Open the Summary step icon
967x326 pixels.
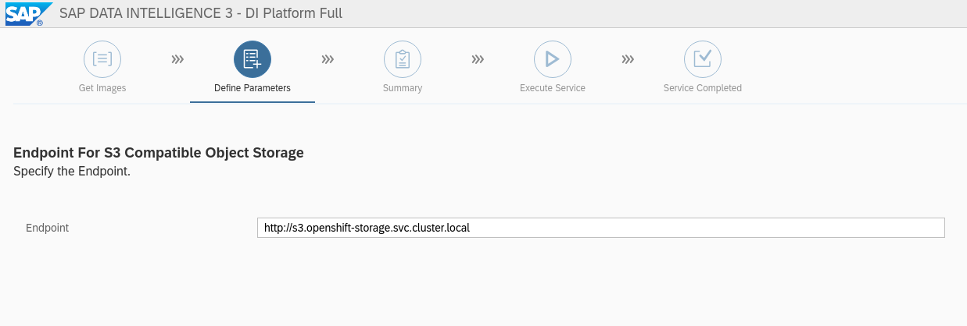point(403,58)
